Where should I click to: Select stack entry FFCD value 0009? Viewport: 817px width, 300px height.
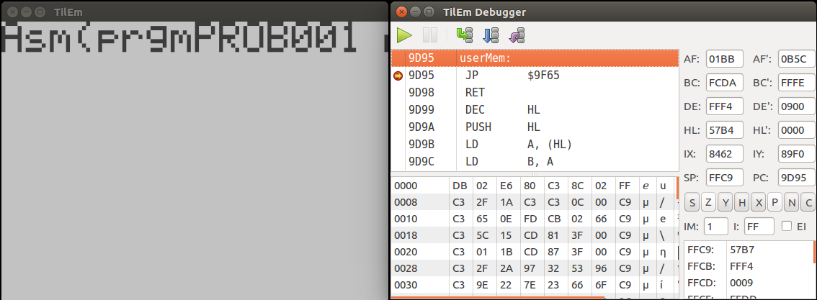click(748, 283)
